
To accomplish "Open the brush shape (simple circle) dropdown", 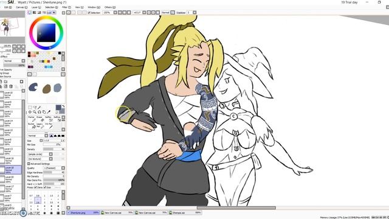I will point(40,154).
